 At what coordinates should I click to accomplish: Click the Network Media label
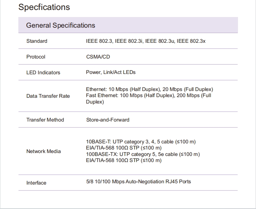[43, 151]
